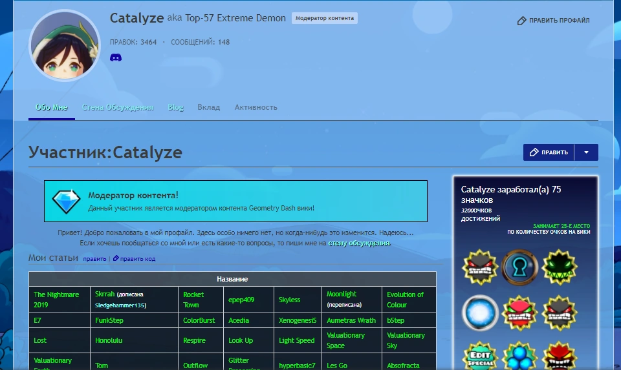621x370 pixels.
Task: Switch to the 'Обо Мне' tab
Action: coord(52,107)
